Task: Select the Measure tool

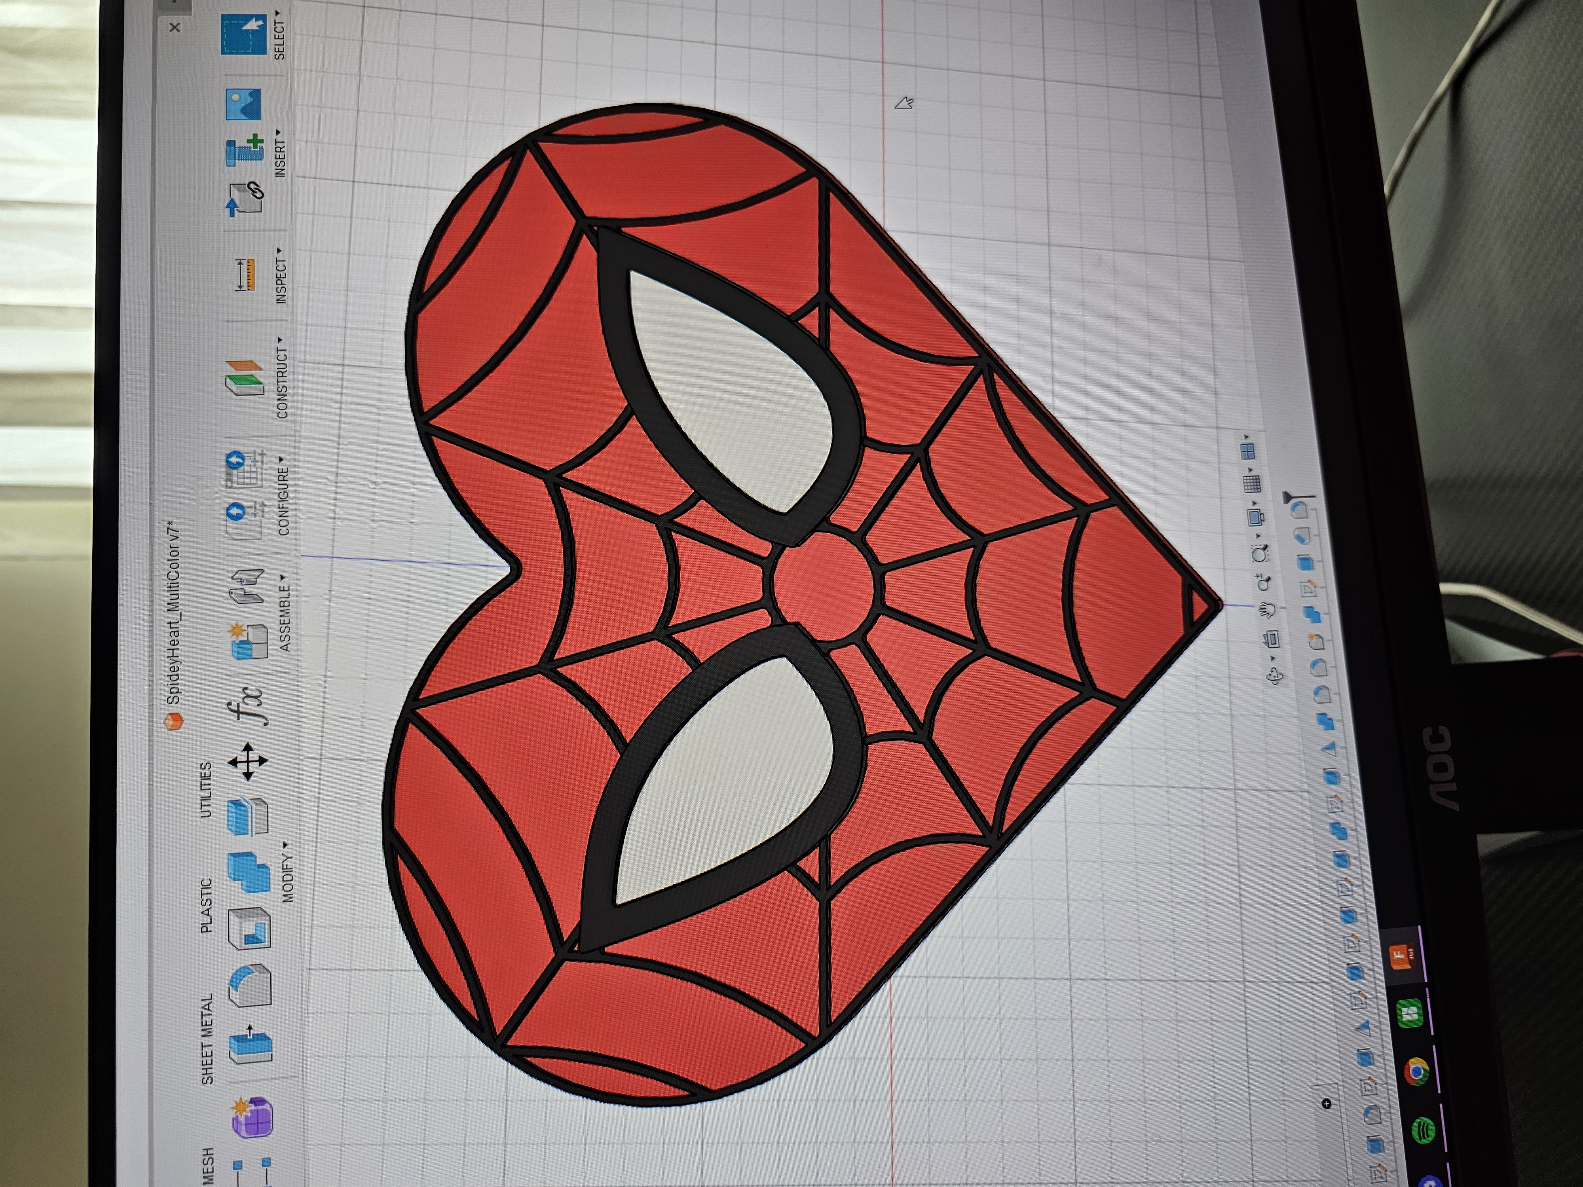Action: (x=245, y=275)
